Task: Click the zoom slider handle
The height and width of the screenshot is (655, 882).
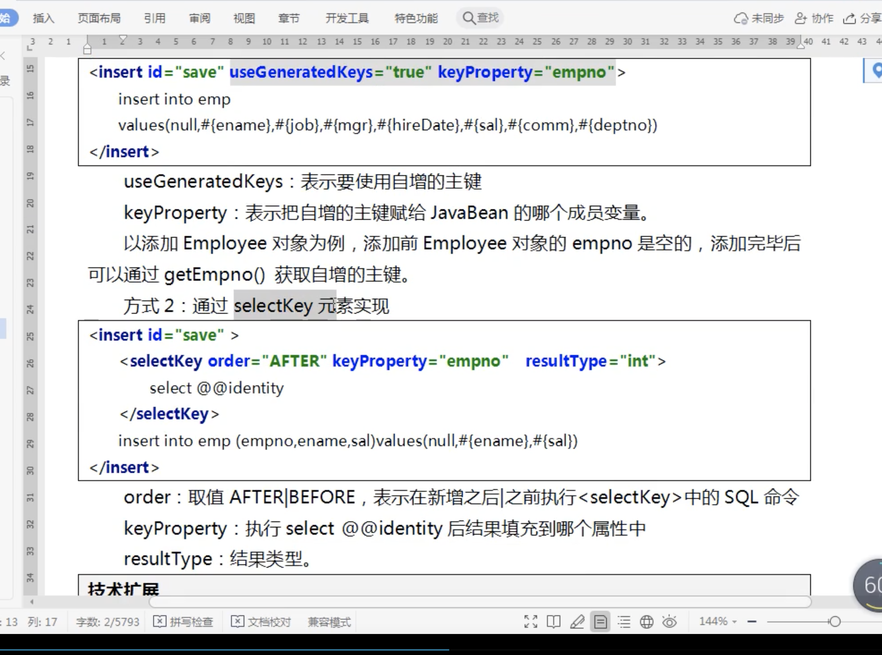Action: click(835, 622)
